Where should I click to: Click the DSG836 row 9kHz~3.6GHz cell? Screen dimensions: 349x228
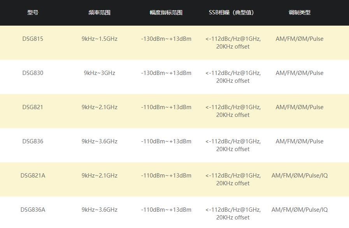click(100, 141)
